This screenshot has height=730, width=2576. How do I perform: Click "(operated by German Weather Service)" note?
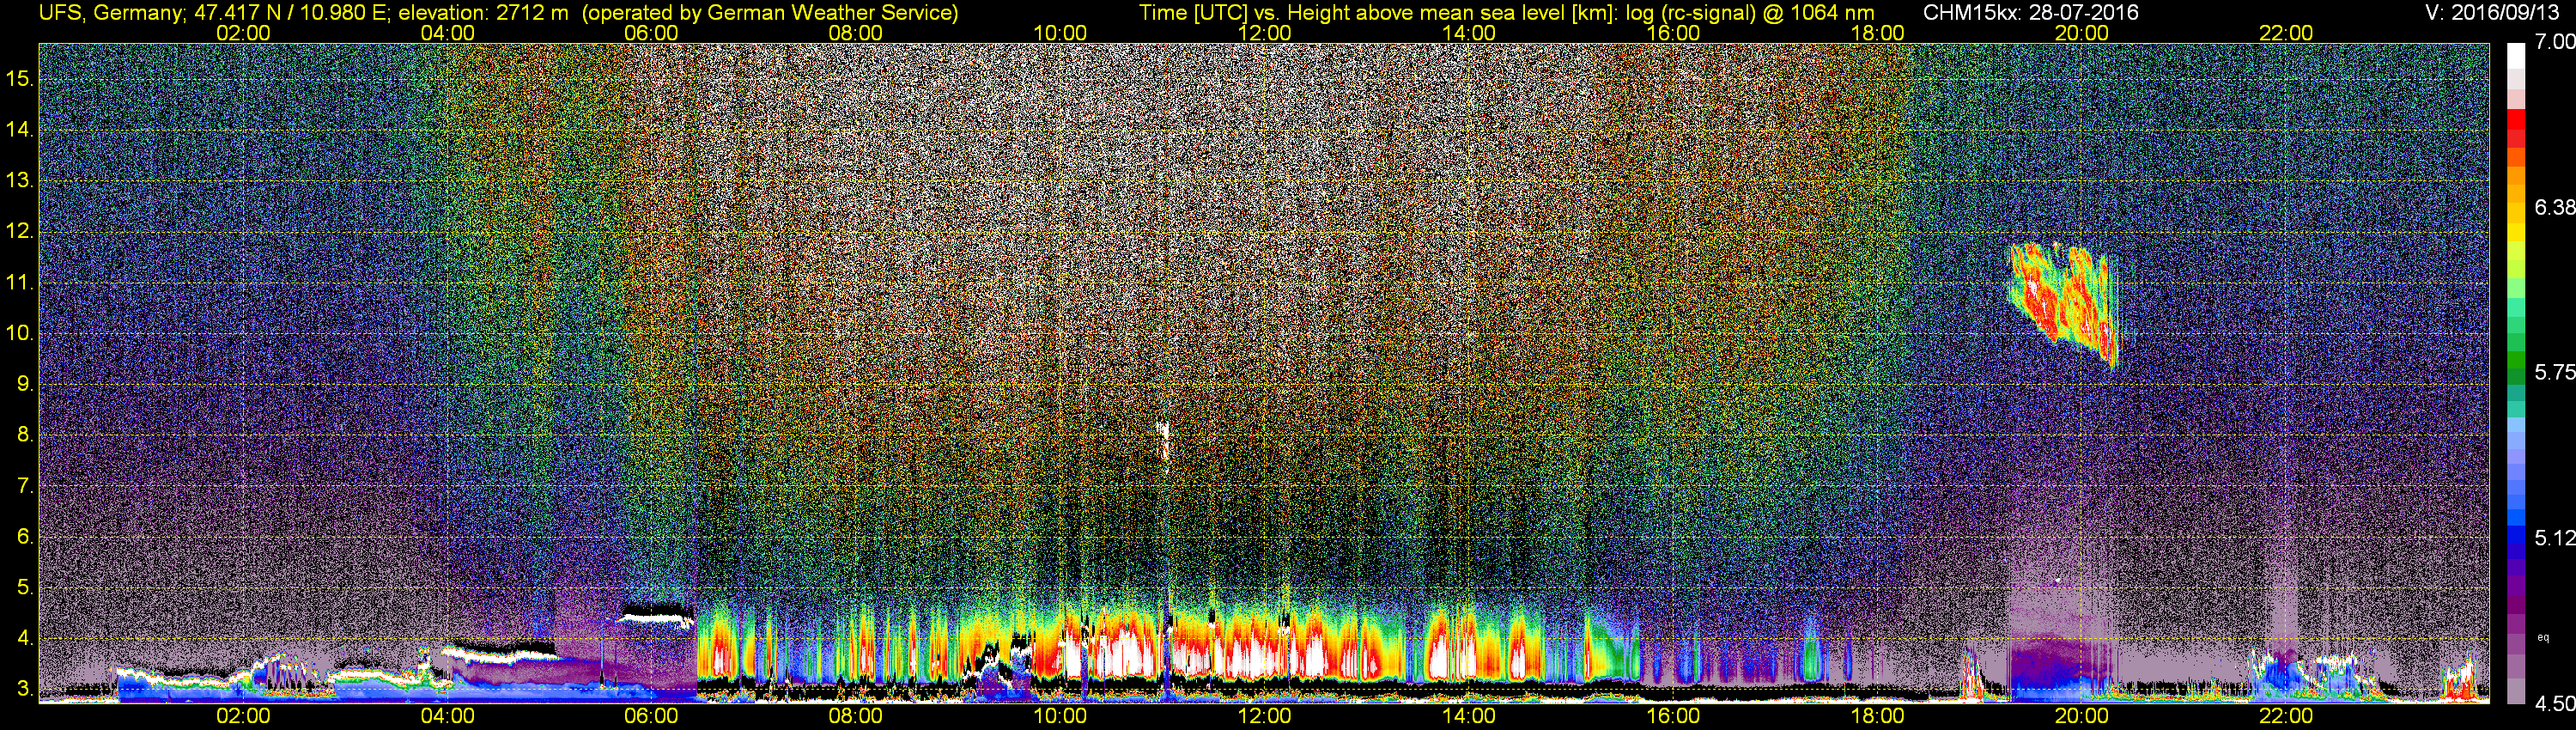[x=769, y=13]
